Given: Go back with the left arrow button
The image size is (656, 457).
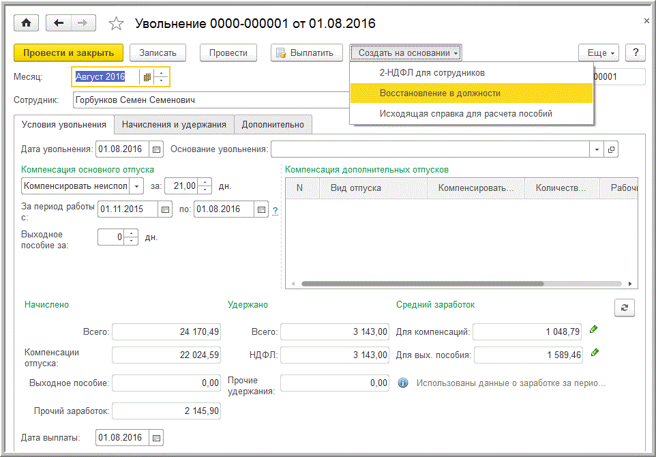Looking at the screenshot, I should tap(59, 23).
